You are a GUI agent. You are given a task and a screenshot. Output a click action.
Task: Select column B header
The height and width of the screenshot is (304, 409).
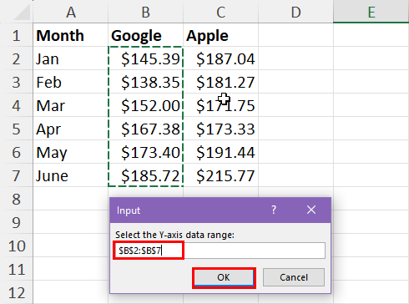coord(146,12)
